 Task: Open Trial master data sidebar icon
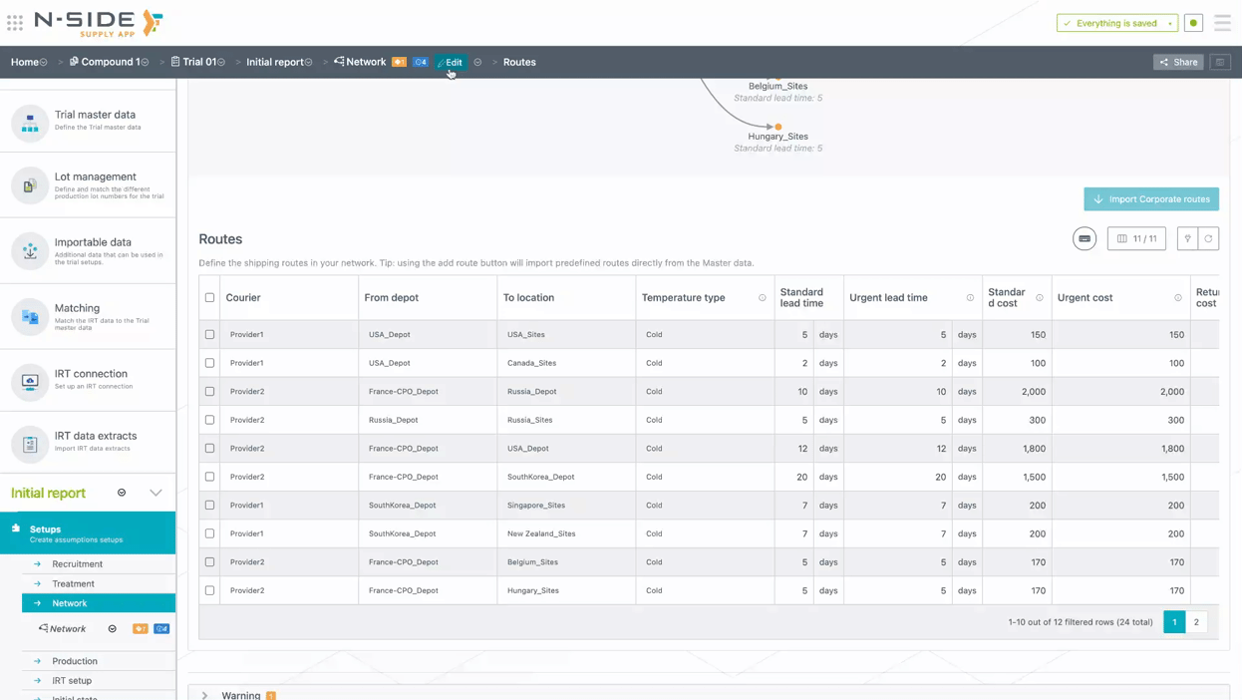tap(30, 124)
